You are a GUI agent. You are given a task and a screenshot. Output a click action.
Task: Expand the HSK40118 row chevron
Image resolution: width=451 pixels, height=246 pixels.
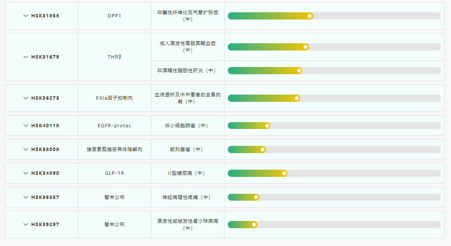point(26,126)
